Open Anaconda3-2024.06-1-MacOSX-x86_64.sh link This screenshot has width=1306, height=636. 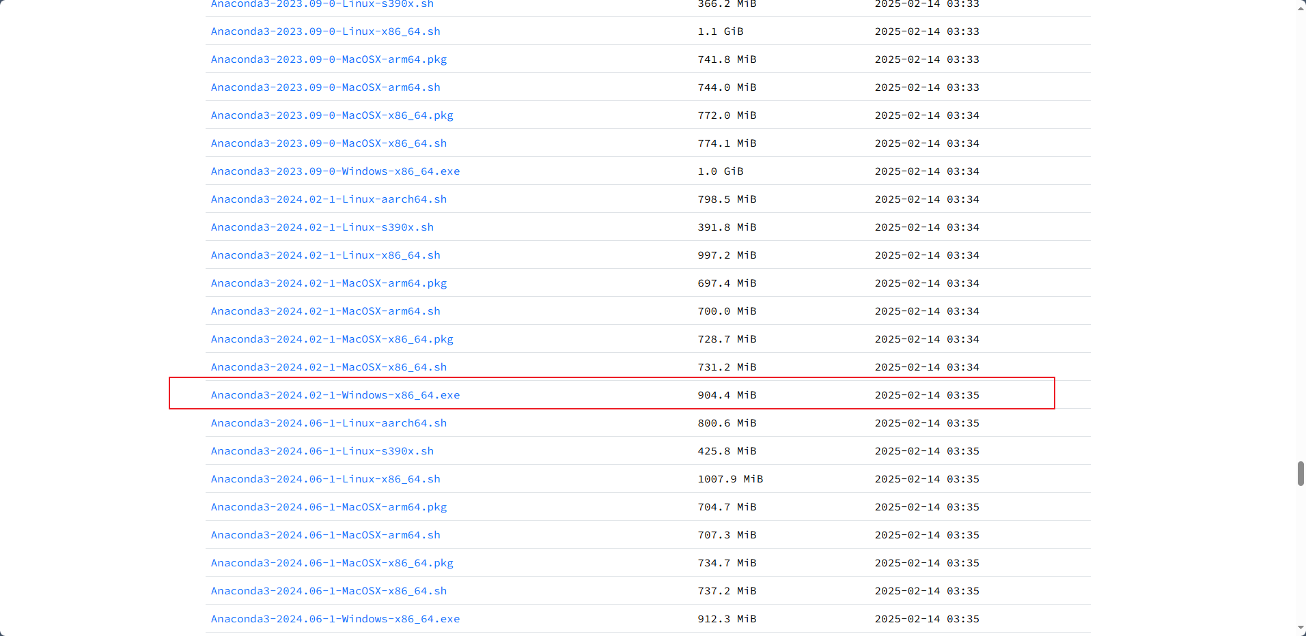[329, 591]
